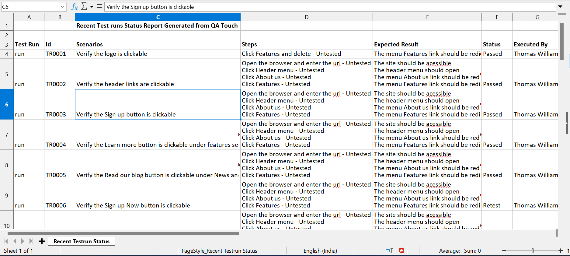The width and height of the screenshot is (570, 256).
Task: Click the 'Expected Result' header cell
Action: (x=427, y=45)
